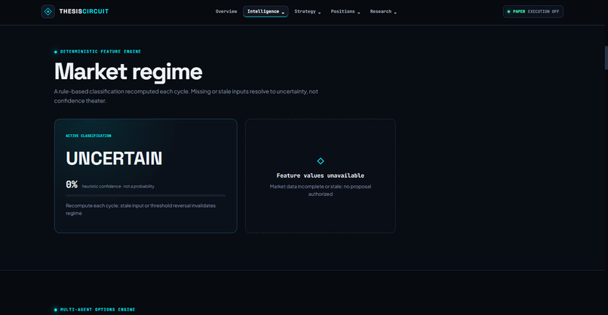Select the UNCERTAIN classification heading
The image size is (608, 315).
[x=114, y=158]
